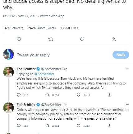Viewport: 133px width, 134px height.
Task: Like the reply with 37.3K likes
Action: (78, 95)
